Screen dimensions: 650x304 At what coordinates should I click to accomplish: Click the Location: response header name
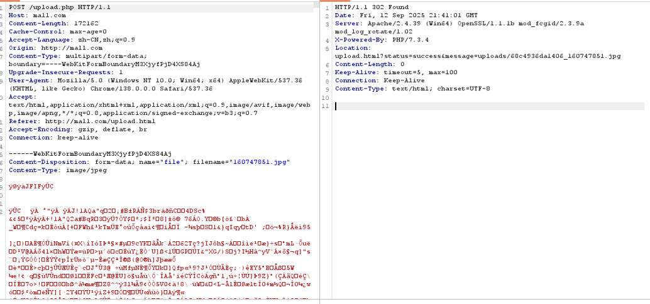click(x=353, y=48)
